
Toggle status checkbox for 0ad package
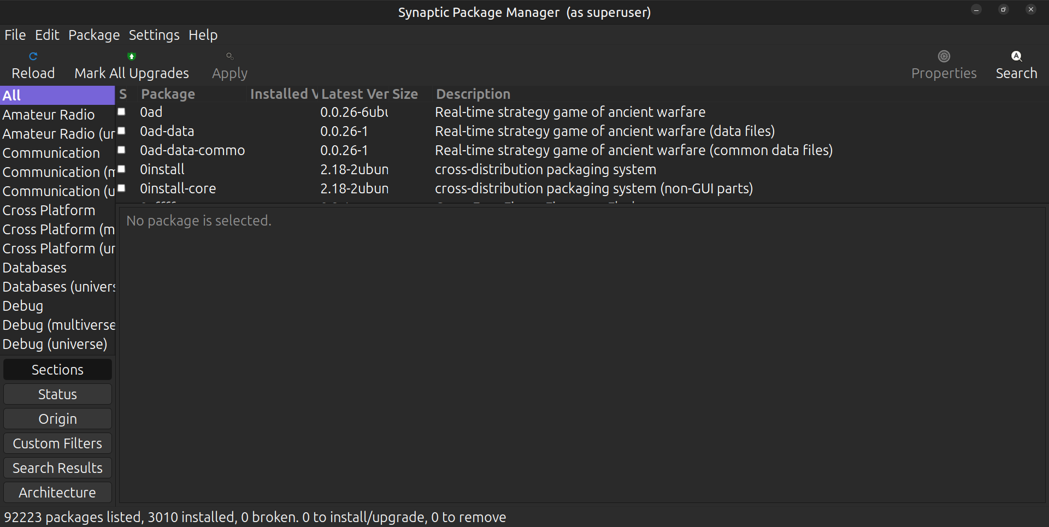(x=122, y=112)
